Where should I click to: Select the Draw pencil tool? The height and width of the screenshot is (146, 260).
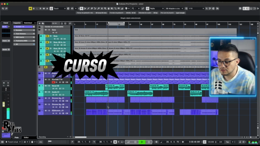(88, 9)
